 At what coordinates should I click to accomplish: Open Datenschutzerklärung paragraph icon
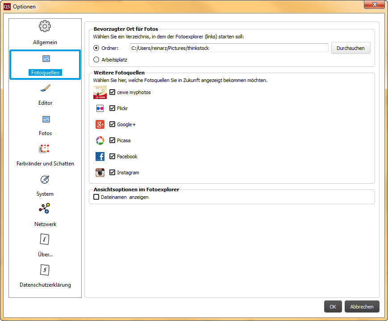pos(45,270)
